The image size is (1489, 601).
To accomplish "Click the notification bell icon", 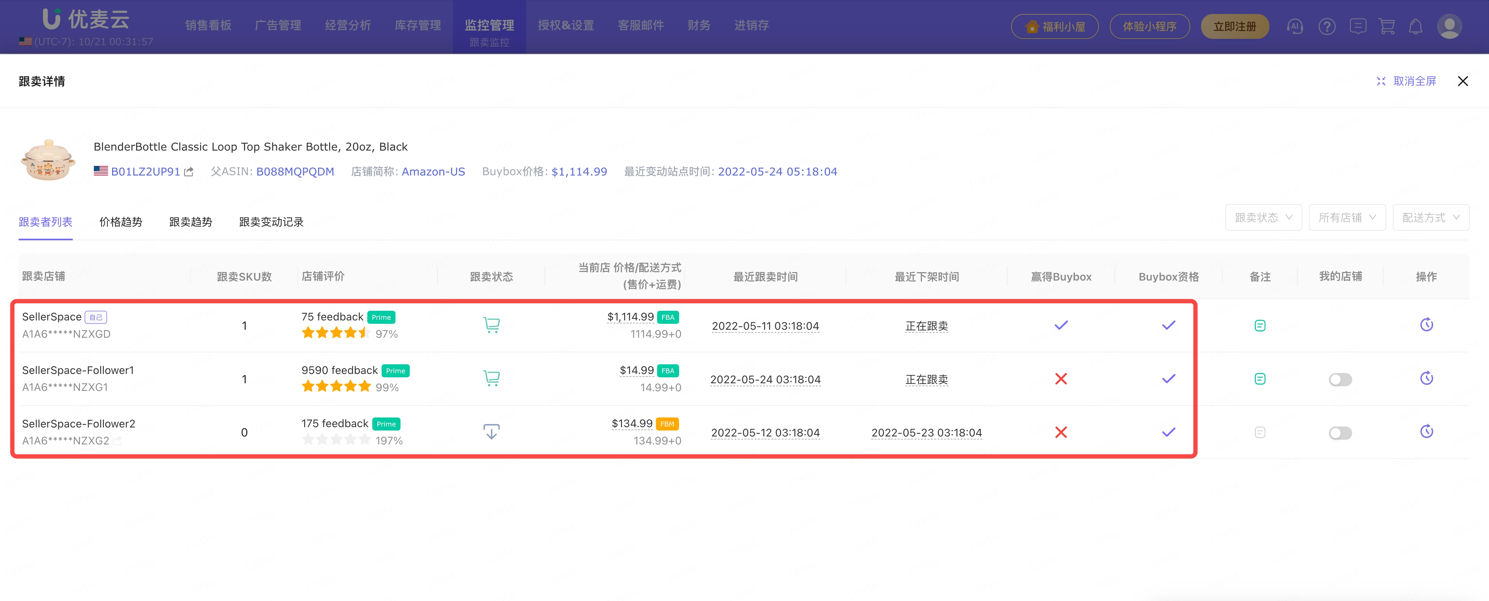I will pyautogui.click(x=1415, y=26).
